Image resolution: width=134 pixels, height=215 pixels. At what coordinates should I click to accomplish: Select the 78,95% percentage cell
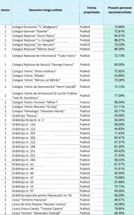[119, 209]
